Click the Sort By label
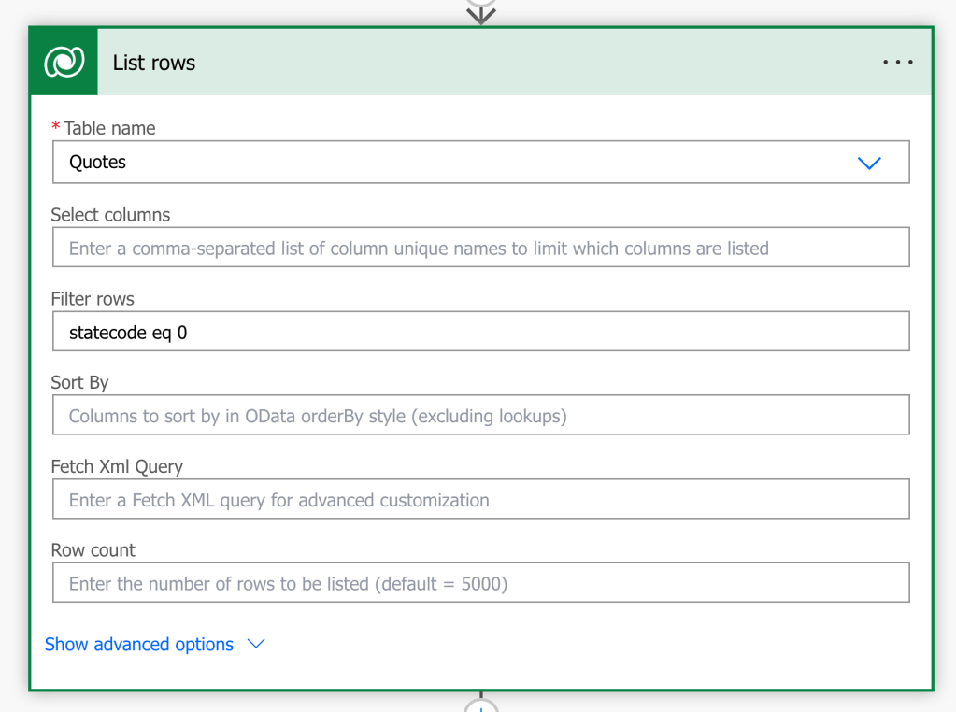Viewport: 956px width, 712px height. click(x=80, y=383)
